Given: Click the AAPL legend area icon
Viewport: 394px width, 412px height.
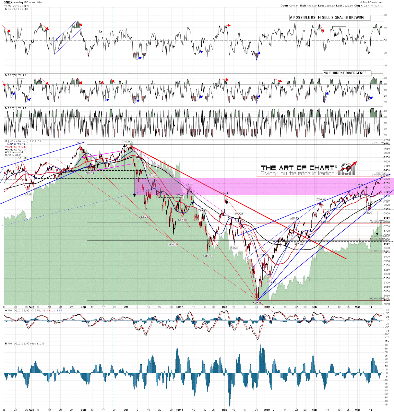Looking at the screenshot, I should click(x=6, y=155).
